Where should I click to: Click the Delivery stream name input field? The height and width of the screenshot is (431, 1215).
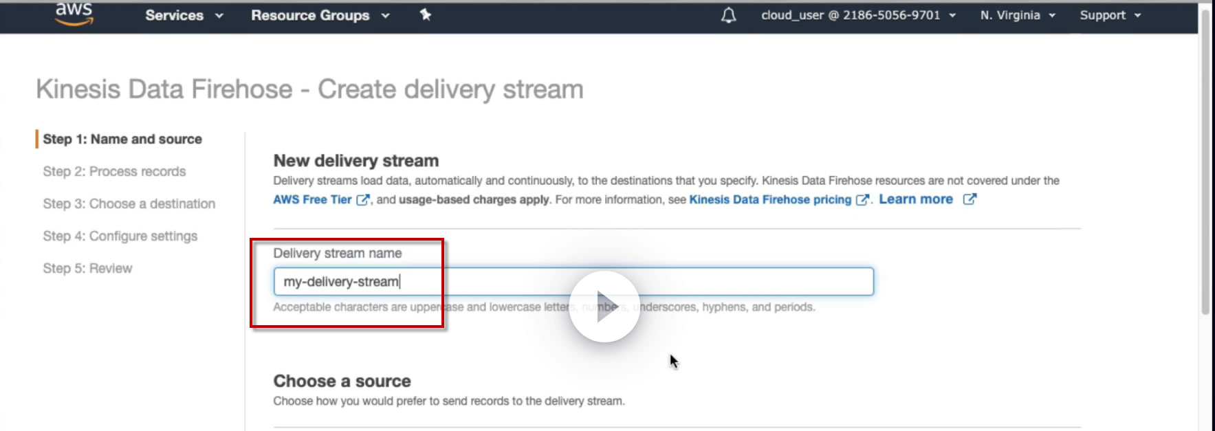click(573, 282)
